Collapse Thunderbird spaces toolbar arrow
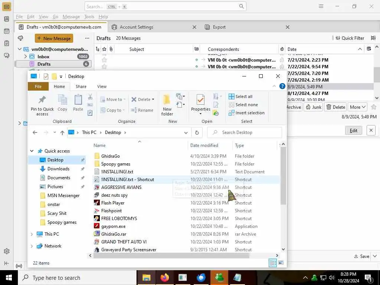Screen dimensions: 380x285 coord(7,263)
